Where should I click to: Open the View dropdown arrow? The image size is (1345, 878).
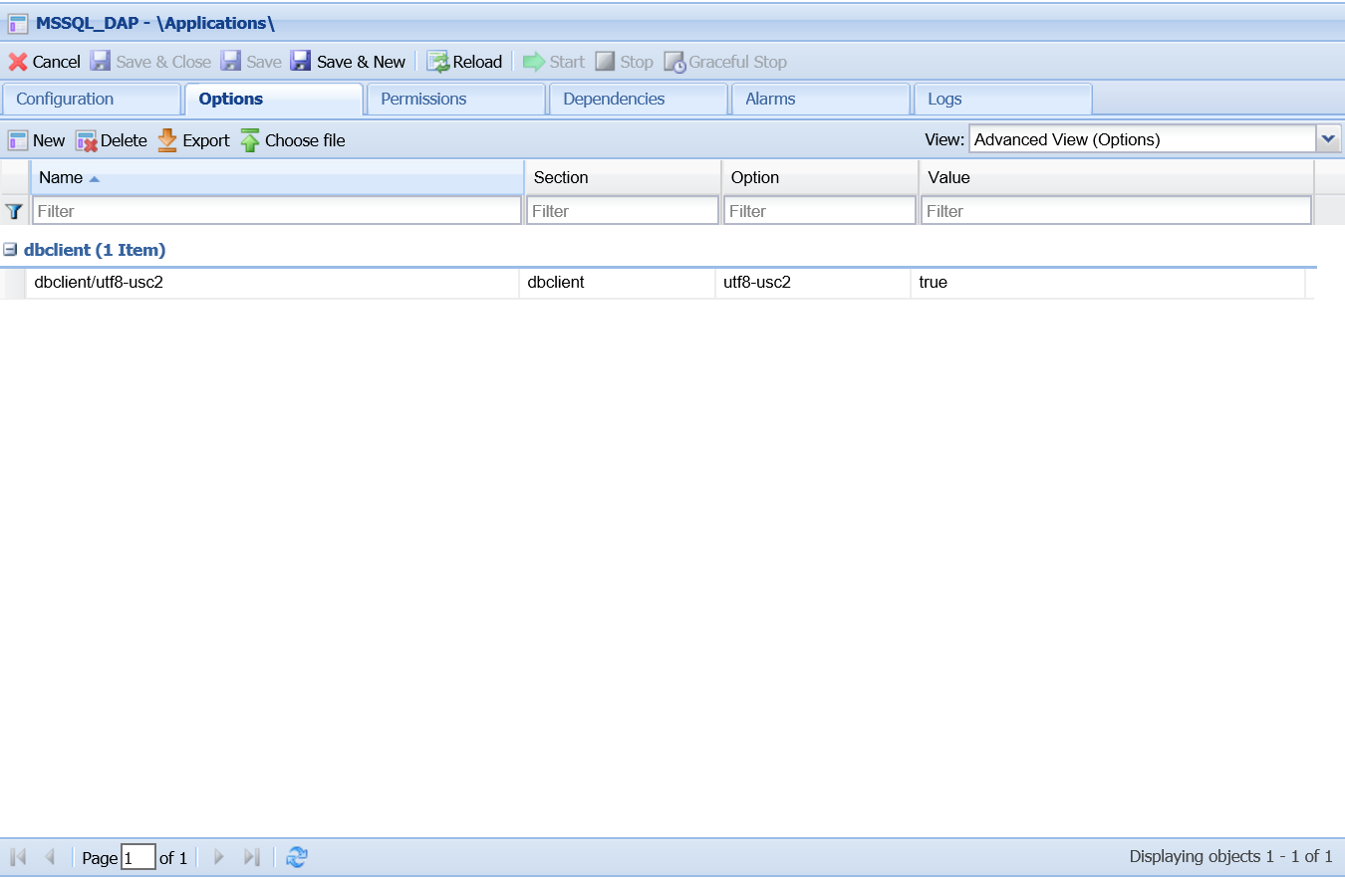coord(1328,139)
